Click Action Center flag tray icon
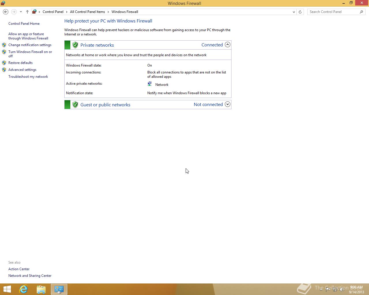This screenshot has width=369, height=295. click(x=328, y=289)
